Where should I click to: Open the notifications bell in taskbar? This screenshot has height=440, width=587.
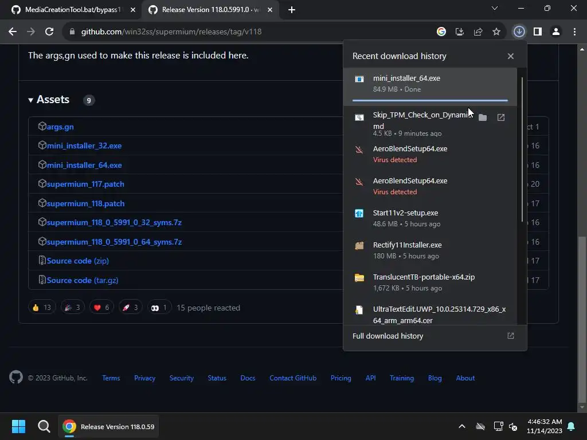572,426
